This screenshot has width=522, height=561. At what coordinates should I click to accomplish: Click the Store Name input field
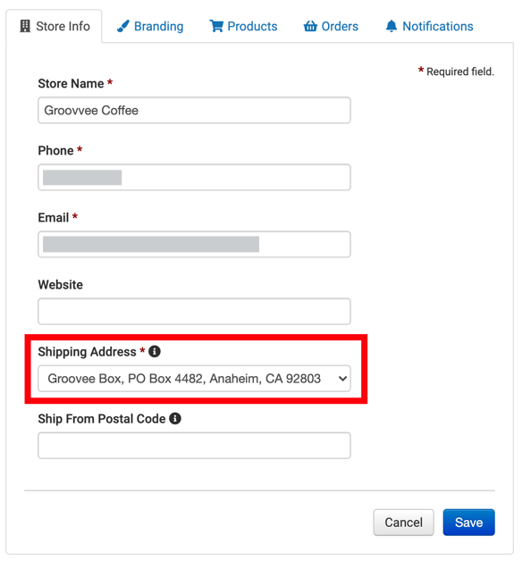click(x=194, y=110)
